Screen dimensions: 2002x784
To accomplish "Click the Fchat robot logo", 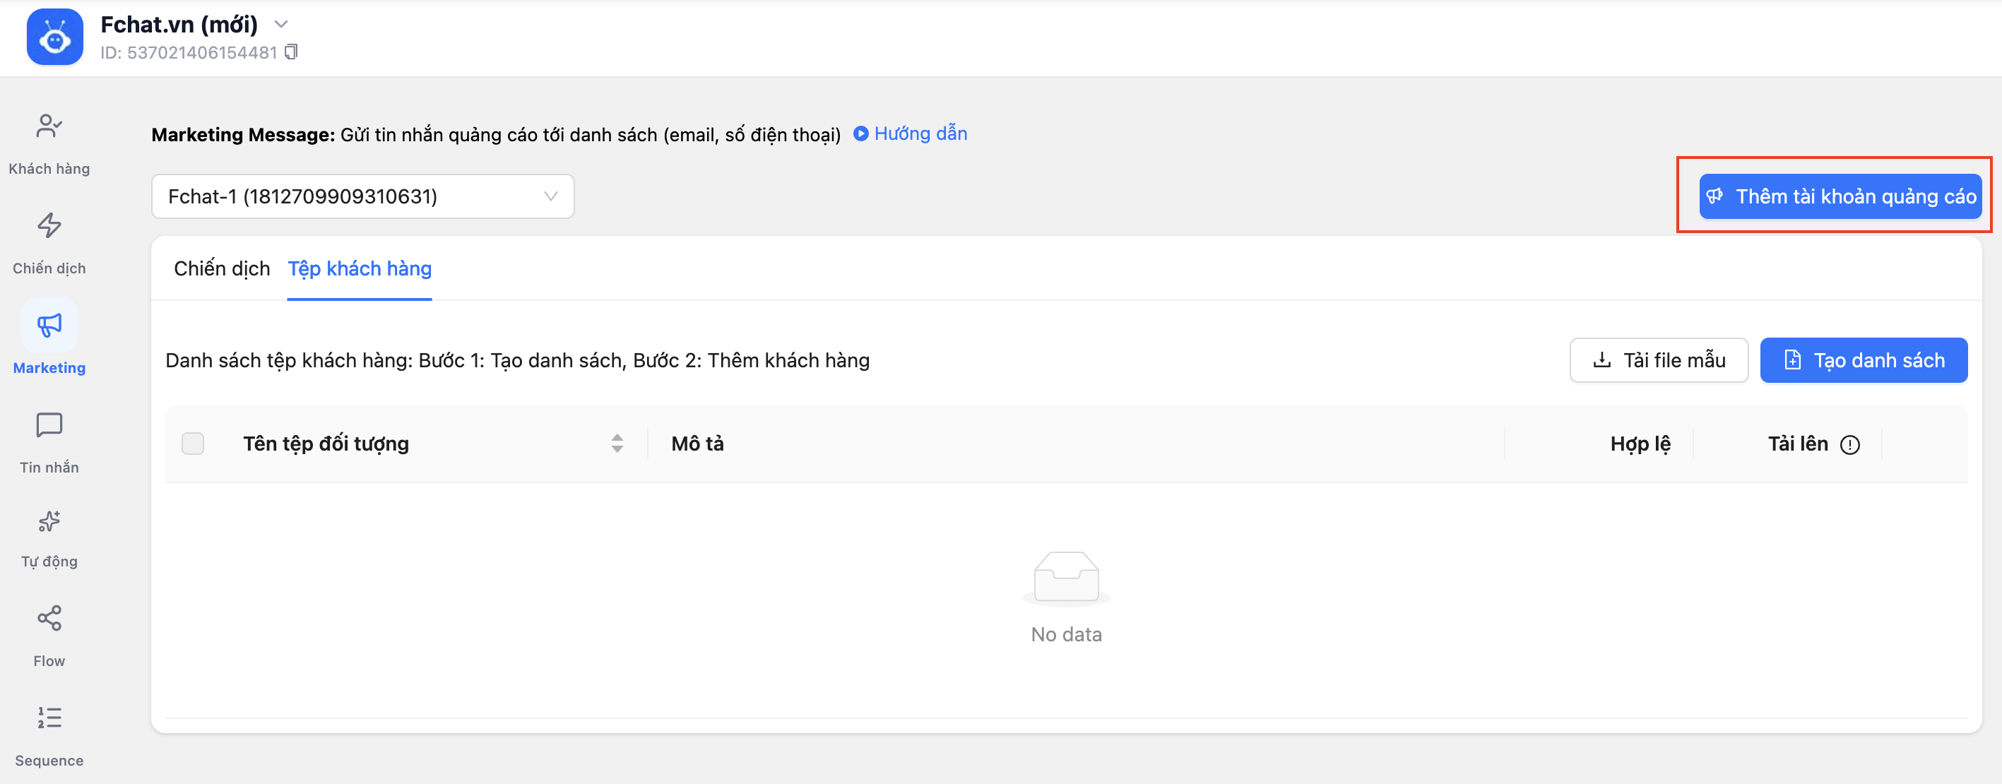I will pos(54,37).
